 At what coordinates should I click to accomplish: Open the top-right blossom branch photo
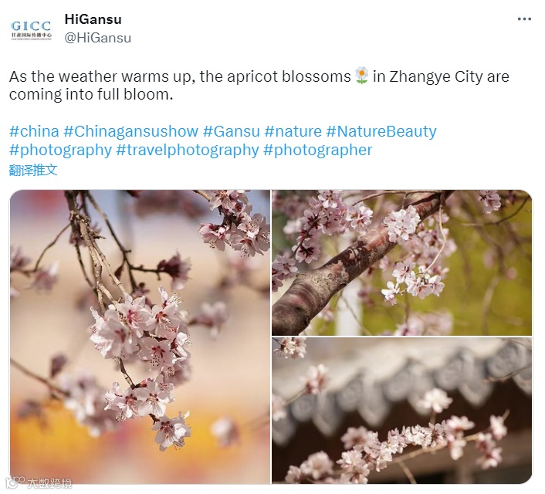[x=401, y=262]
